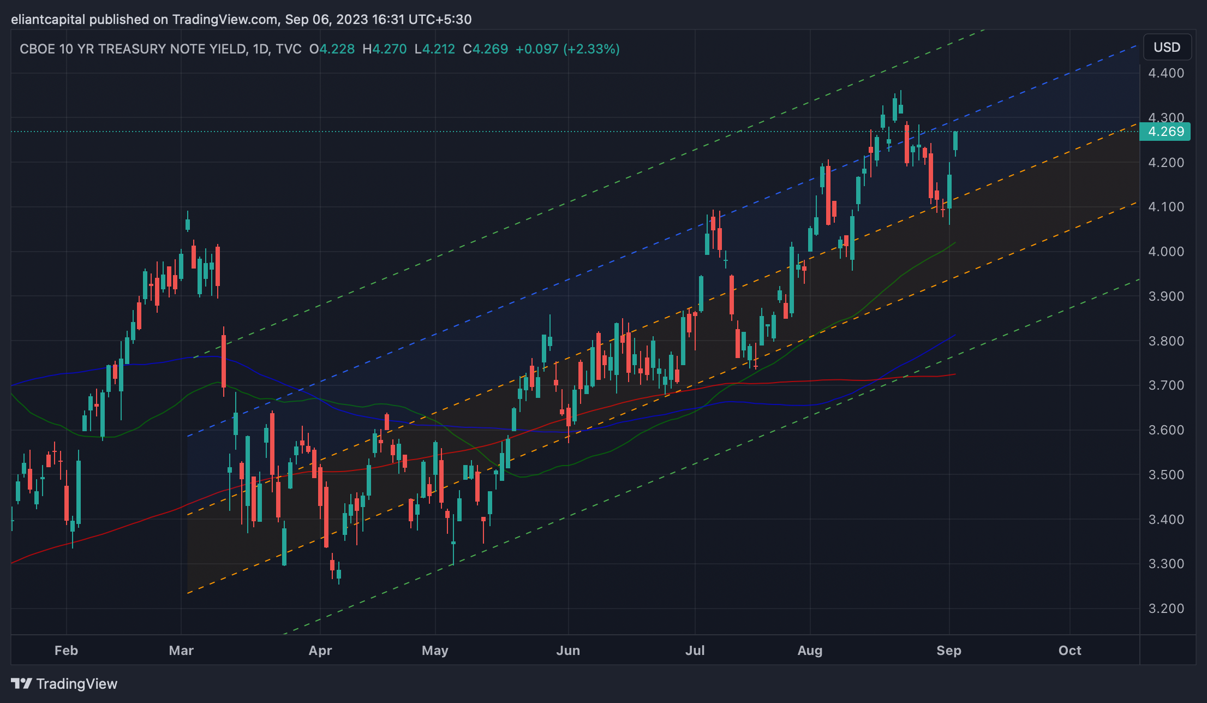
Task: Select the Jun date label
Action: 568,651
